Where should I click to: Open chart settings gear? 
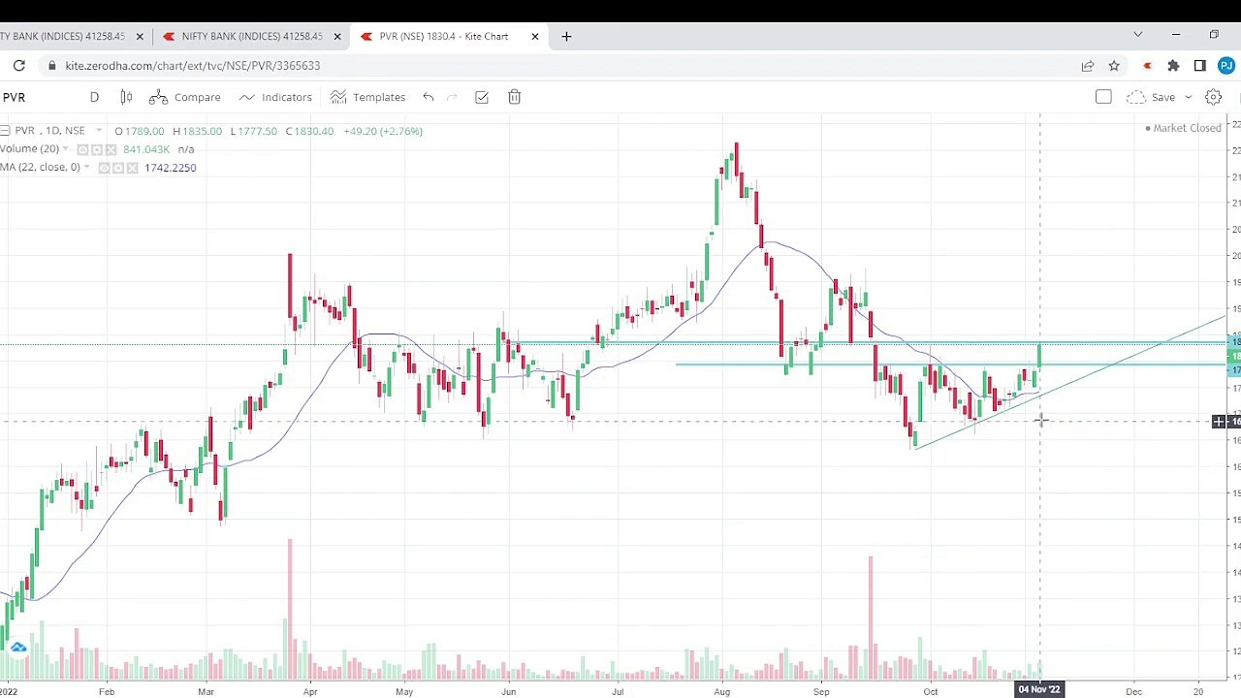pyautogui.click(x=1213, y=97)
